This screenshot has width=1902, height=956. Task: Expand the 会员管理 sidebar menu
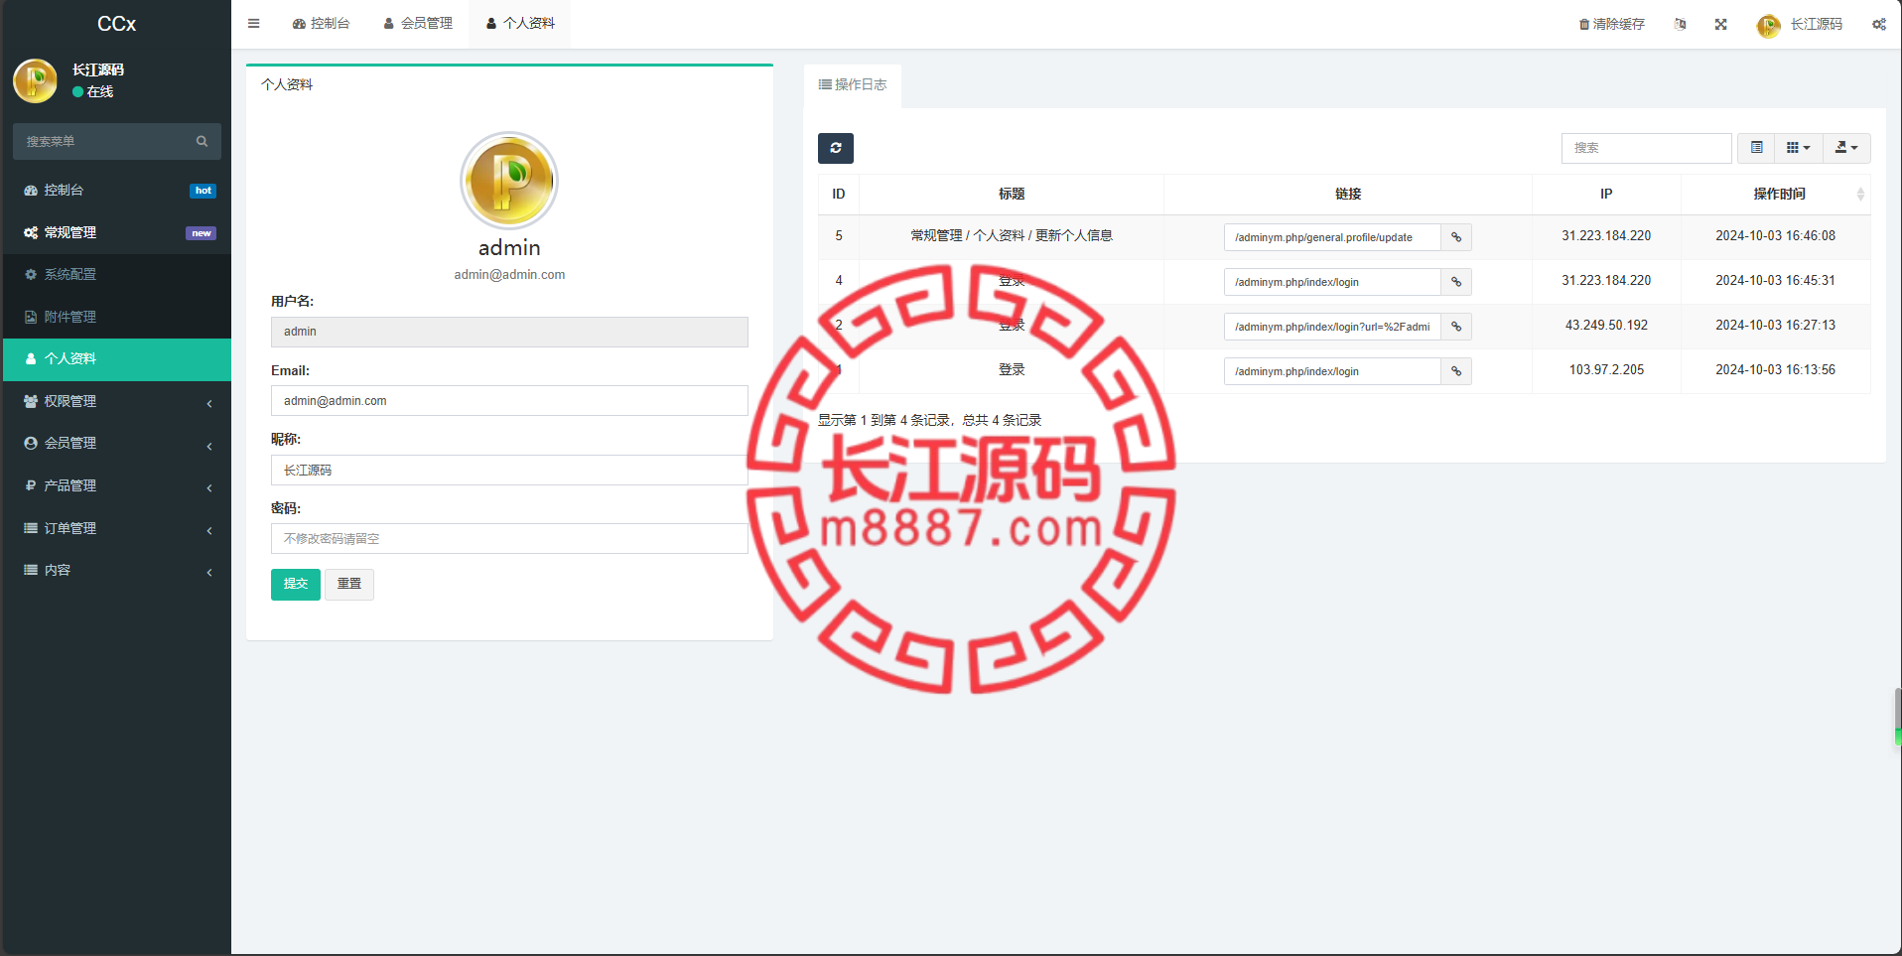[117, 443]
